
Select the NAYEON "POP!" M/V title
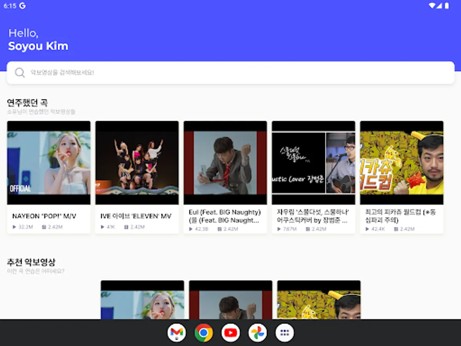pyautogui.click(x=44, y=216)
